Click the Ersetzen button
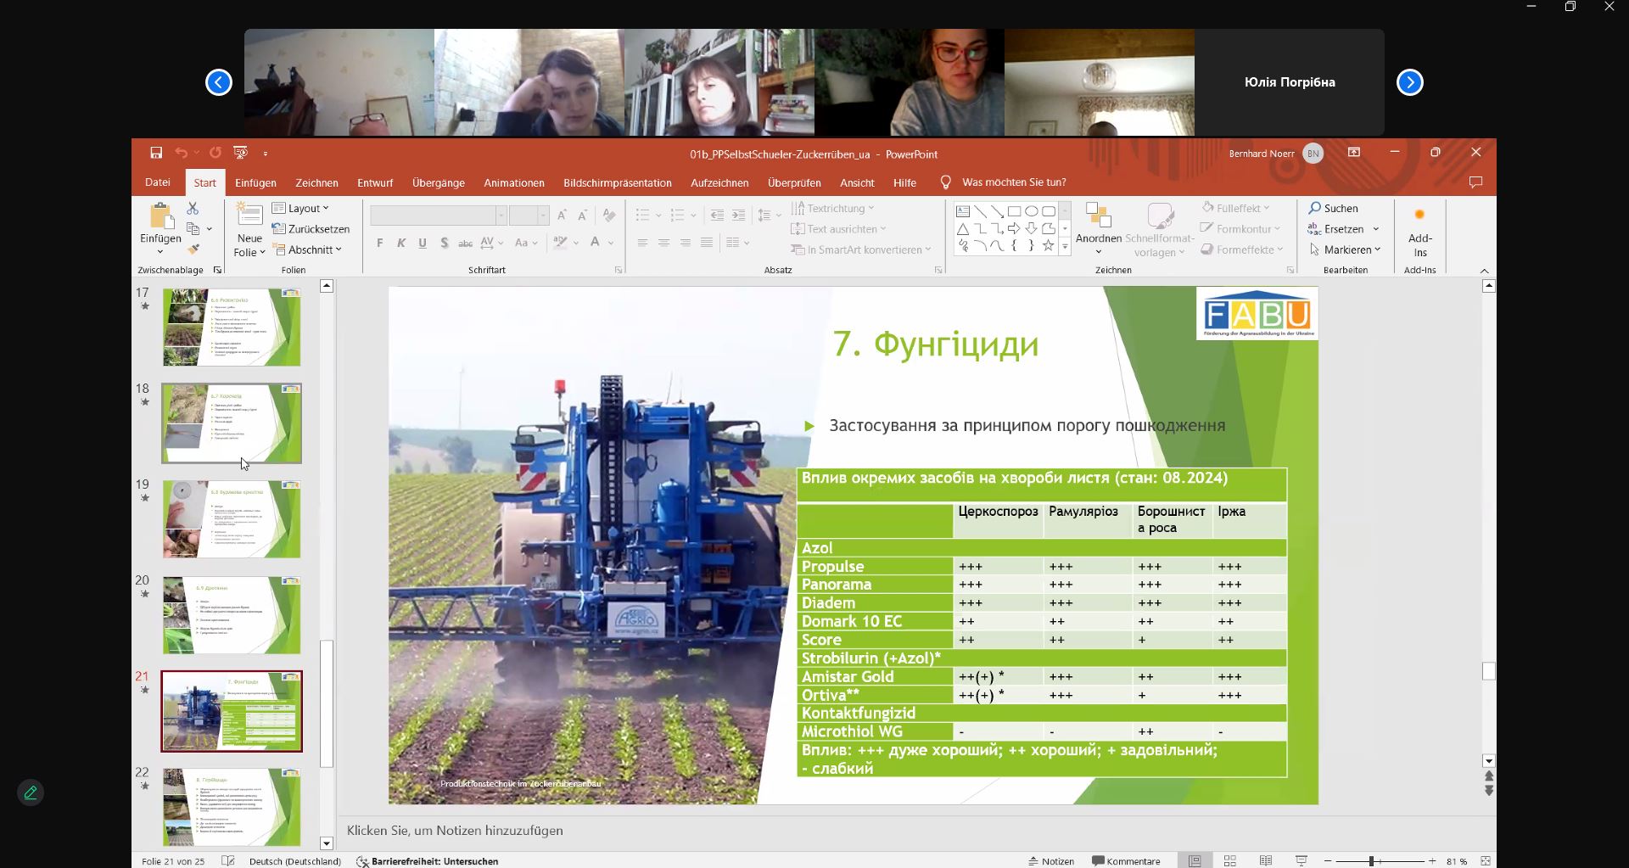Screen dimensions: 1629x868 [x=1337, y=229]
